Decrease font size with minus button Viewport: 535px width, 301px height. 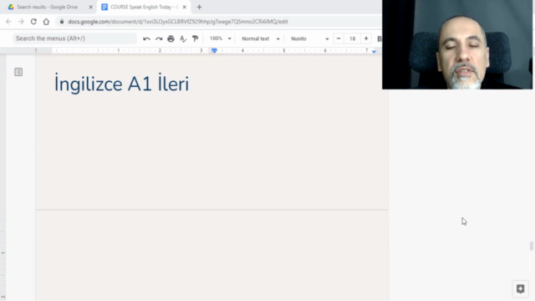(339, 38)
